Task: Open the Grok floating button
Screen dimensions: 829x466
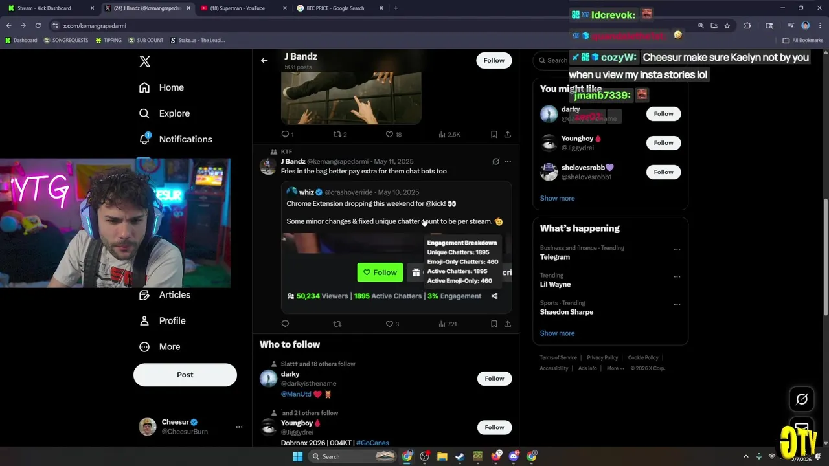Action: 802,399
